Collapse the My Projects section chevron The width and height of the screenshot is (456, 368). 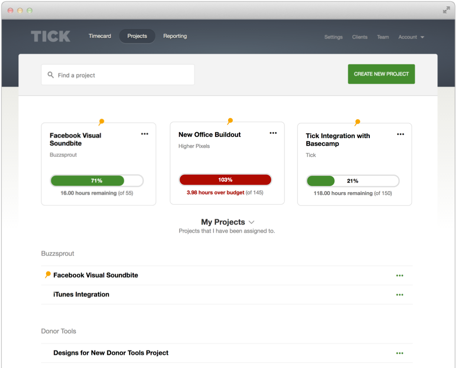click(x=251, y=222)
